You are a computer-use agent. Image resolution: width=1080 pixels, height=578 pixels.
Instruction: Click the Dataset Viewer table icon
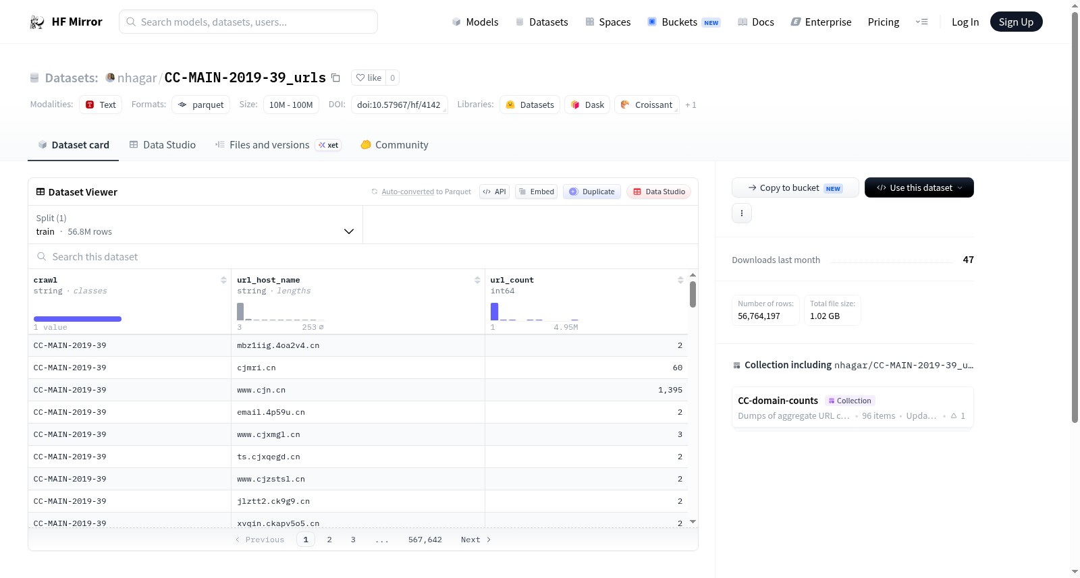[40, 192]
